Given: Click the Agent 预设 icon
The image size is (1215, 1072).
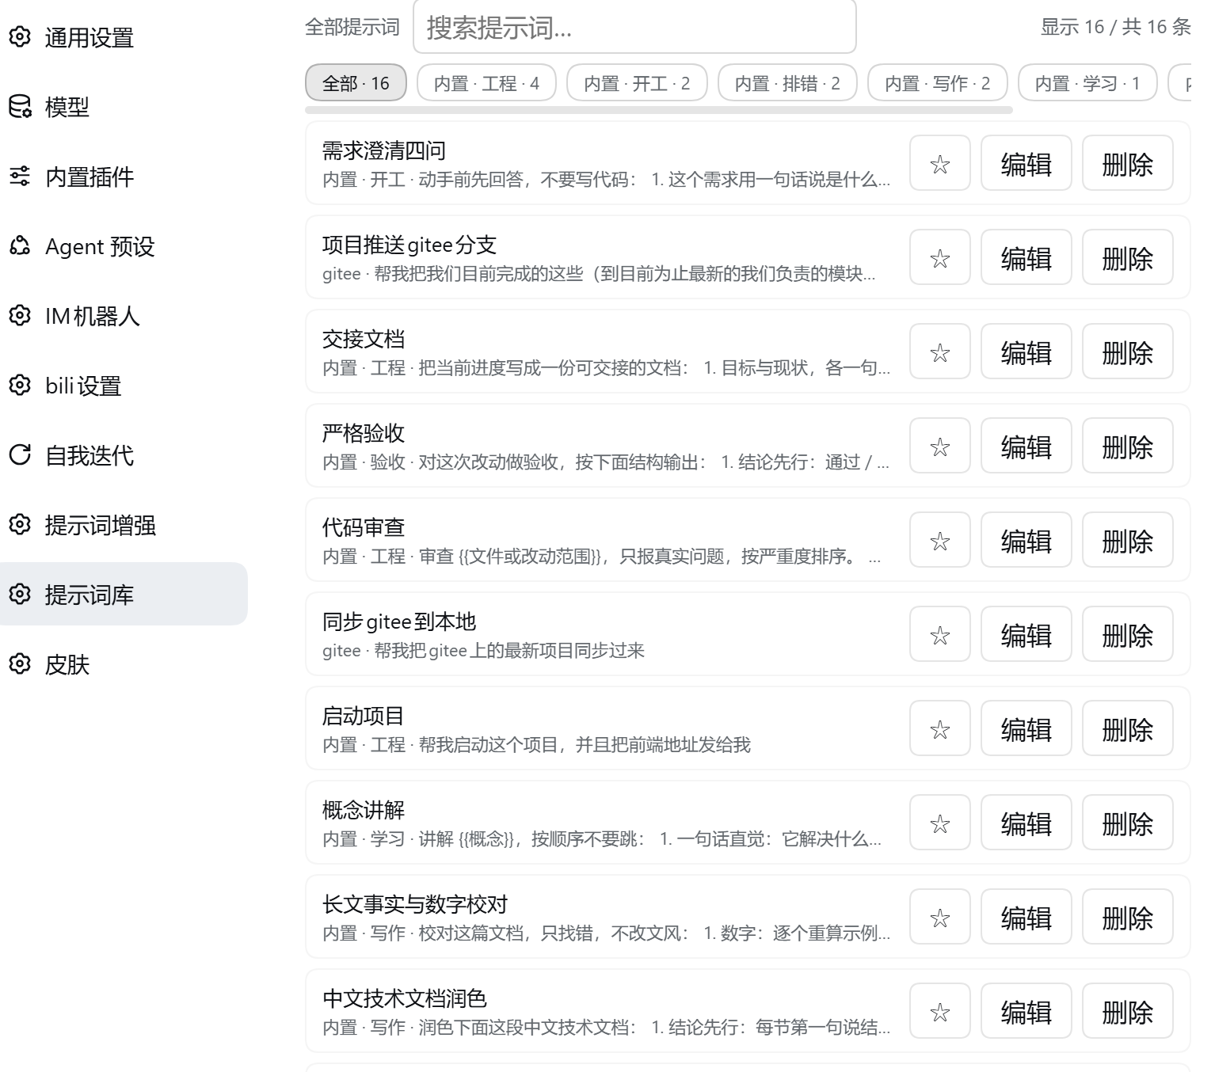Looking at the screenshot, I should [x=20, y=245].
